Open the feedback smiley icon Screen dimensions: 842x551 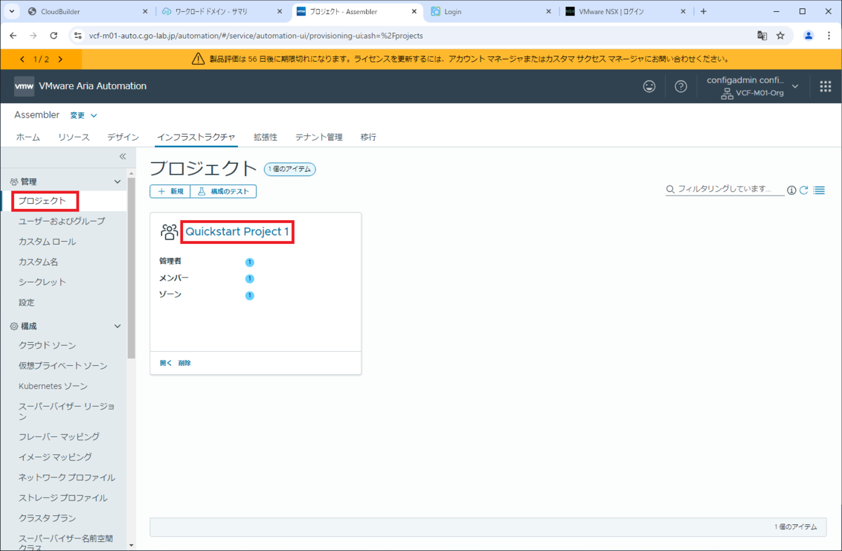650,86
